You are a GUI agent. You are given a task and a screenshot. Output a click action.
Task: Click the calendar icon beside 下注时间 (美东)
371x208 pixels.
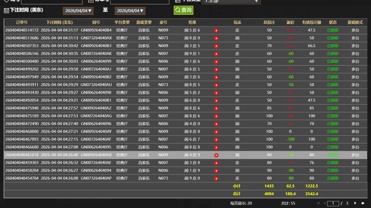tap(6, 10)
